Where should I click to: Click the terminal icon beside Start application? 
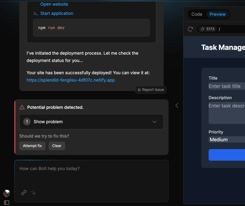(x=35, y=13)
